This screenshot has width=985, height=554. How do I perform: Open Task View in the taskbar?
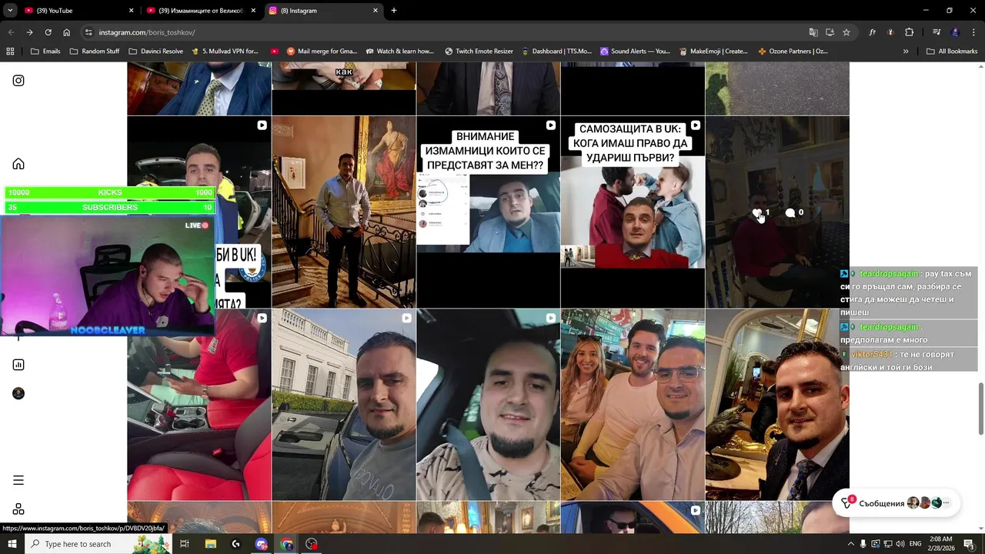pyautogui.click(x=185, y=544)
